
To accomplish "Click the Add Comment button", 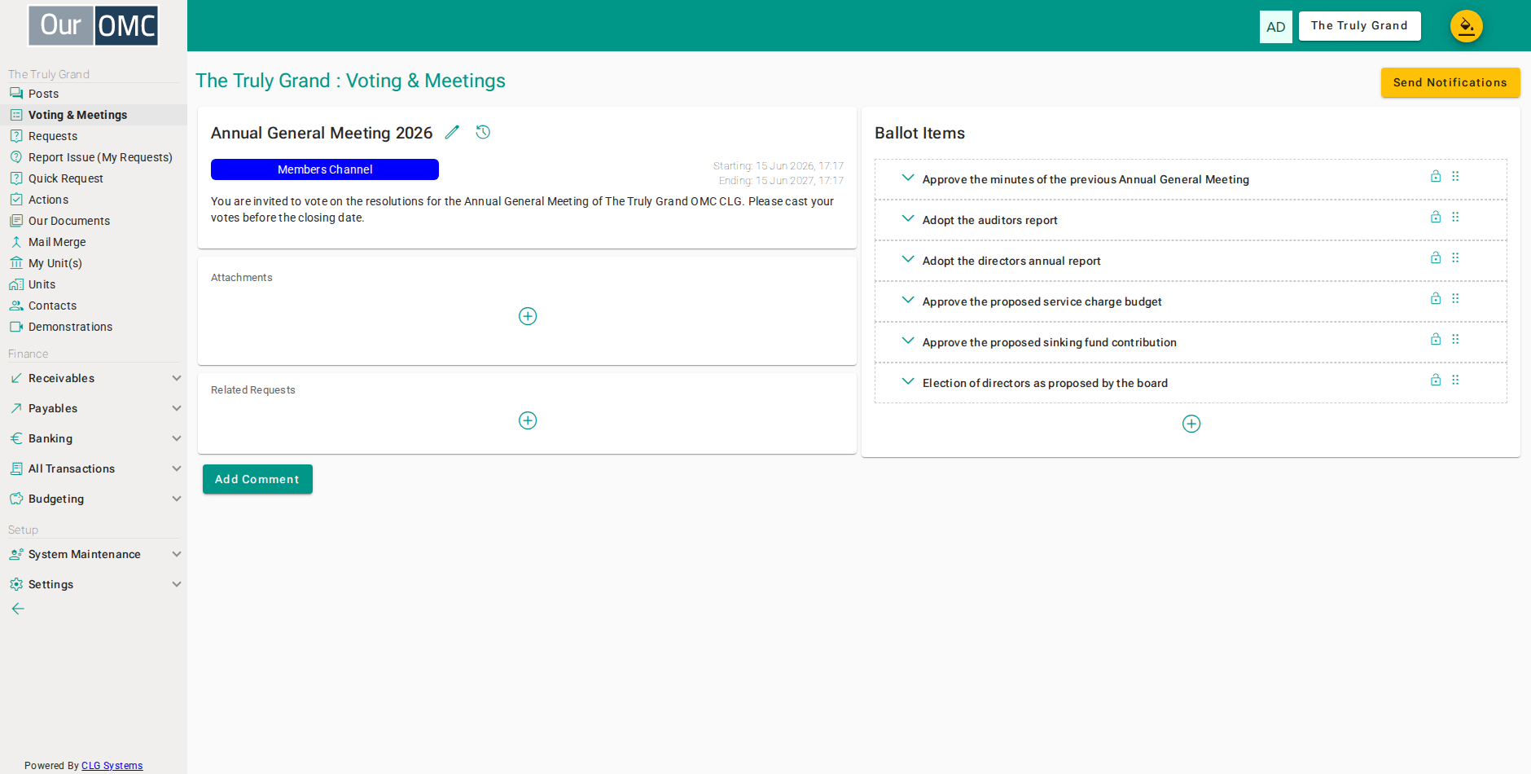I will coord(257,479).
